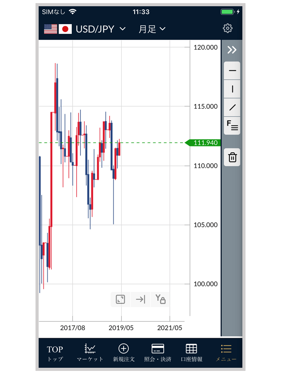Screen dimensions: 281x374
Task: Go to the TOP トップ tab
Action: pos(55,353)
